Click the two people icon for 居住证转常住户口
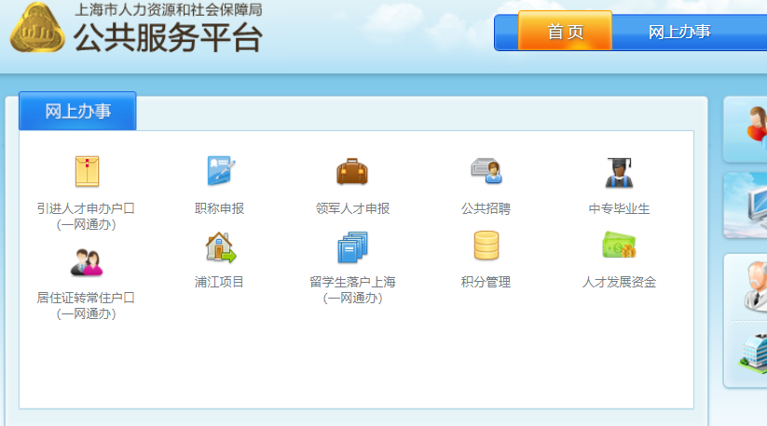 (87, 262)
